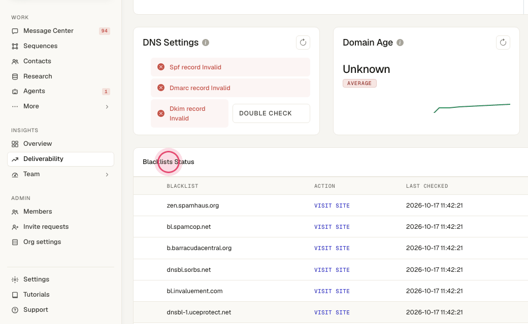Click the Dkim record Invalid message
The height and width of the screenshot is (324, 528).
[x=189, y=113]
